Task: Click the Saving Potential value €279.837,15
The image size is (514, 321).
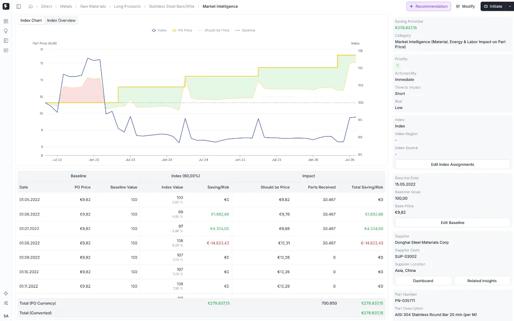Action: pyautogui.click(x=406, y=28)
